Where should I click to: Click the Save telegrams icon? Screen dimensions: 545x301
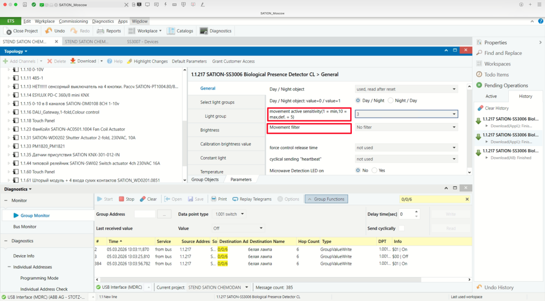tap(191, 199)
